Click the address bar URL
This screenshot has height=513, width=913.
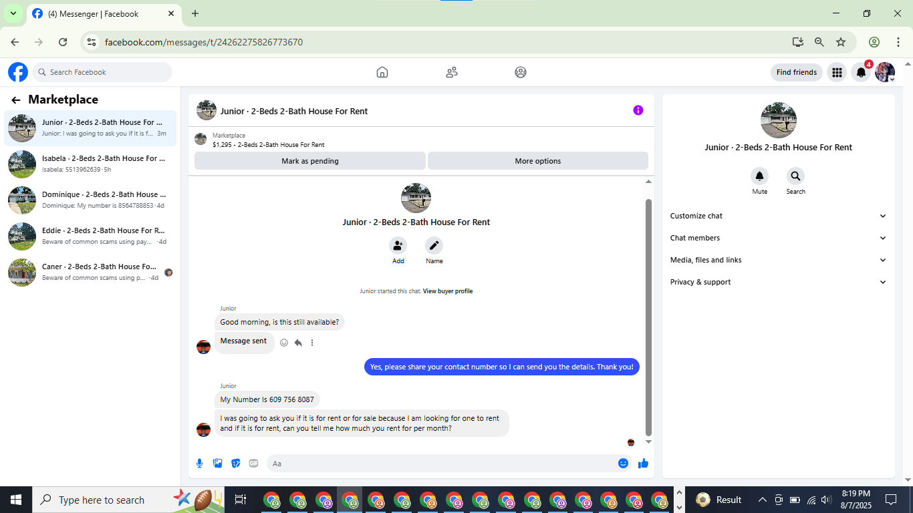click(204, 42)
